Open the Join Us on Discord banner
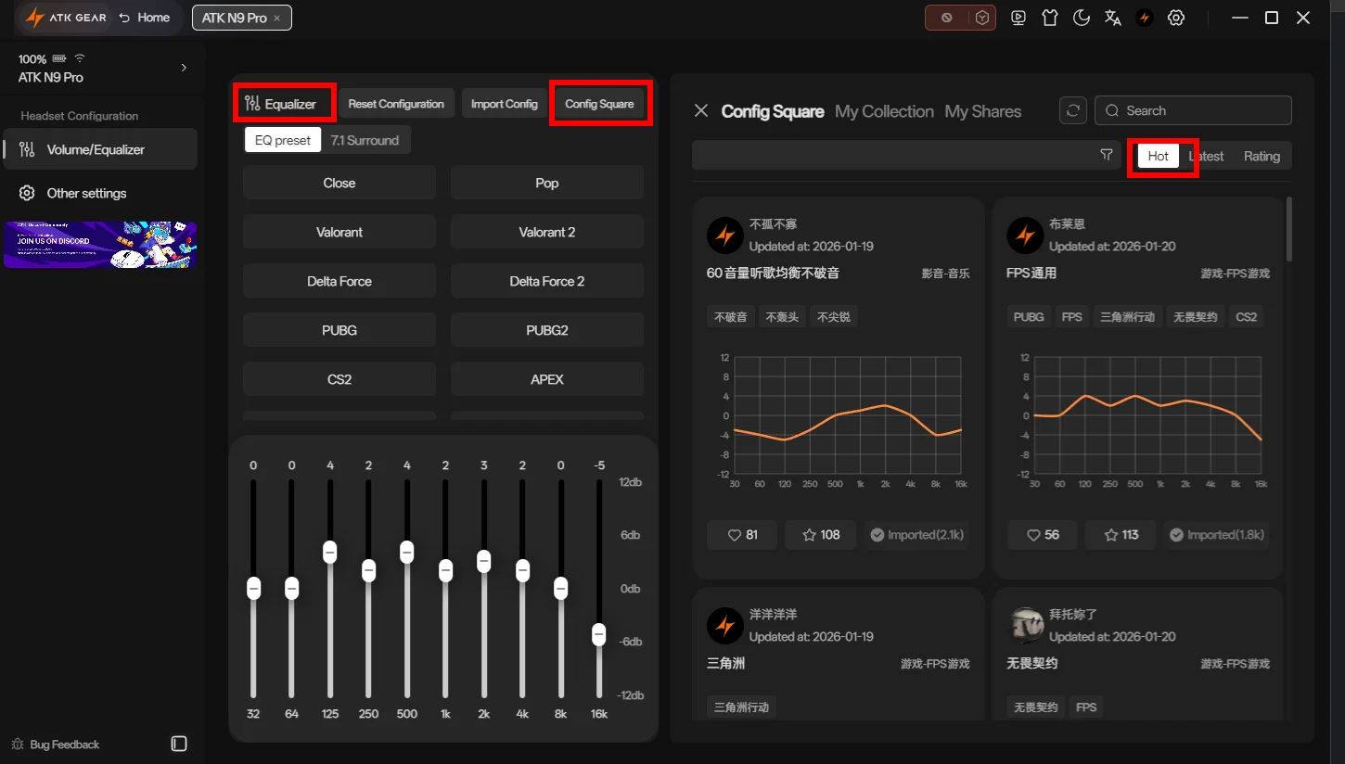This screenshot has width=1345, height=764. click(x=100, y=245)
